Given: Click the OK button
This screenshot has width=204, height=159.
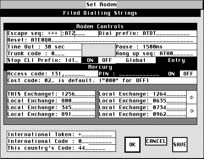Looking at the screenshot, I should click(132, 145).
